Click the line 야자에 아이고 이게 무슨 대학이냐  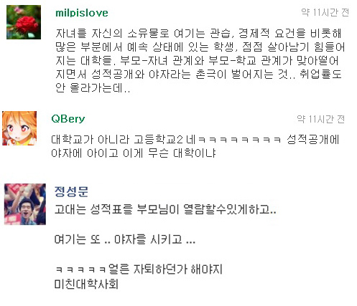click(134, 153)
